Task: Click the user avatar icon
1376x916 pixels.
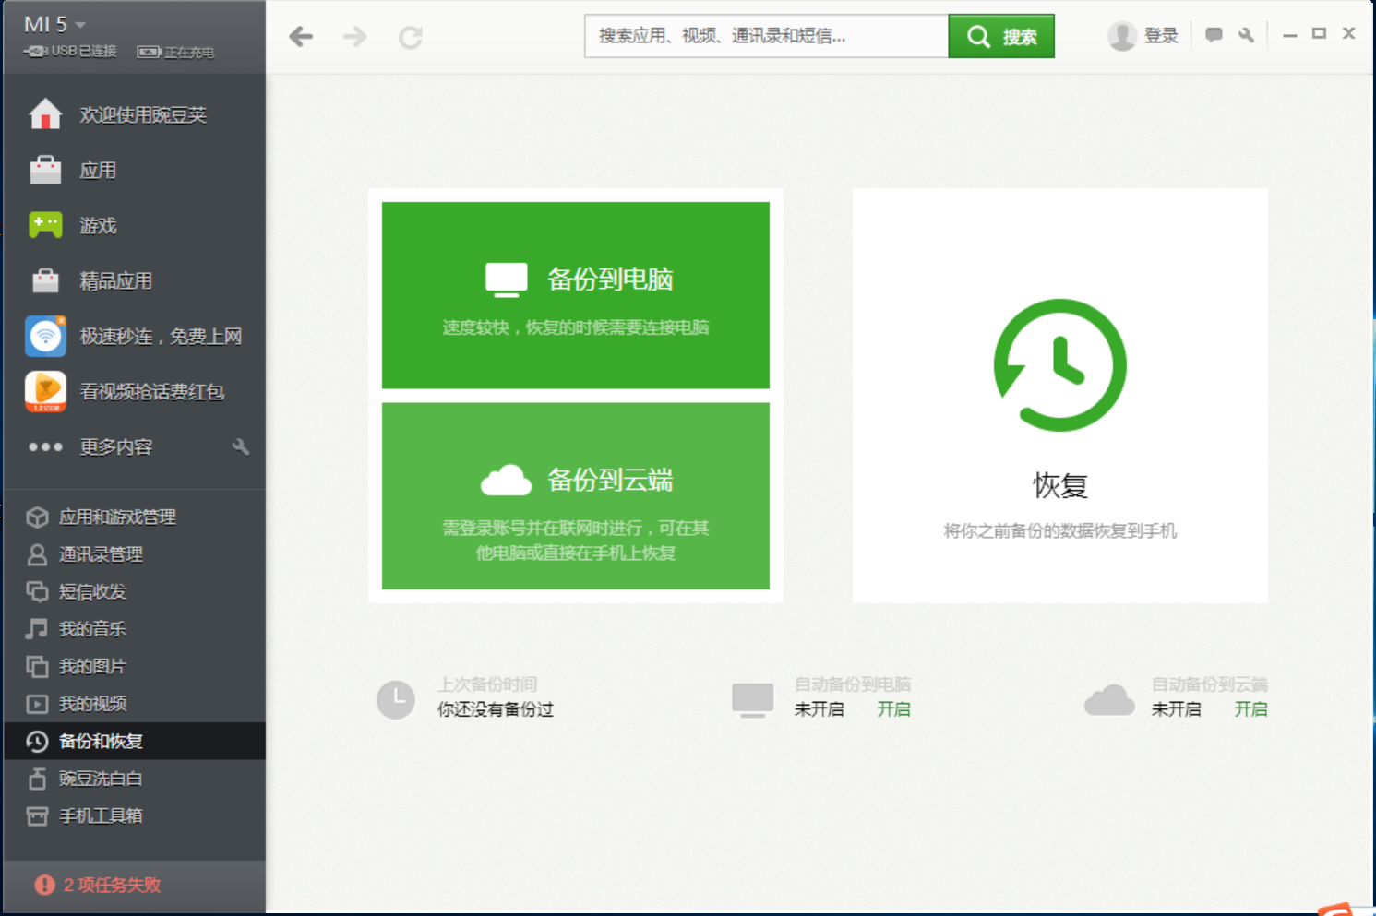Action: tap(1122, 36)
